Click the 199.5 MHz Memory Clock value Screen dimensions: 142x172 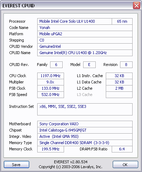pos(50,149)
